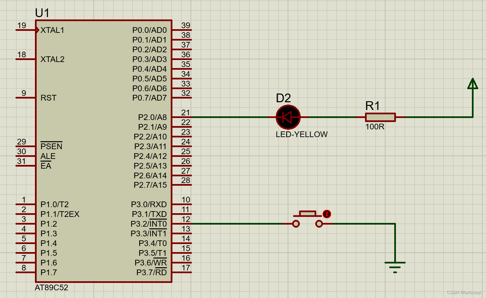Click the P1.4 pin label
486x298 pixels.
pyautogui.click(x=49, y=243)
